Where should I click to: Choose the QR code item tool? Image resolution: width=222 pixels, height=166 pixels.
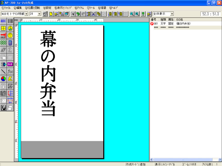pos(10,86)
